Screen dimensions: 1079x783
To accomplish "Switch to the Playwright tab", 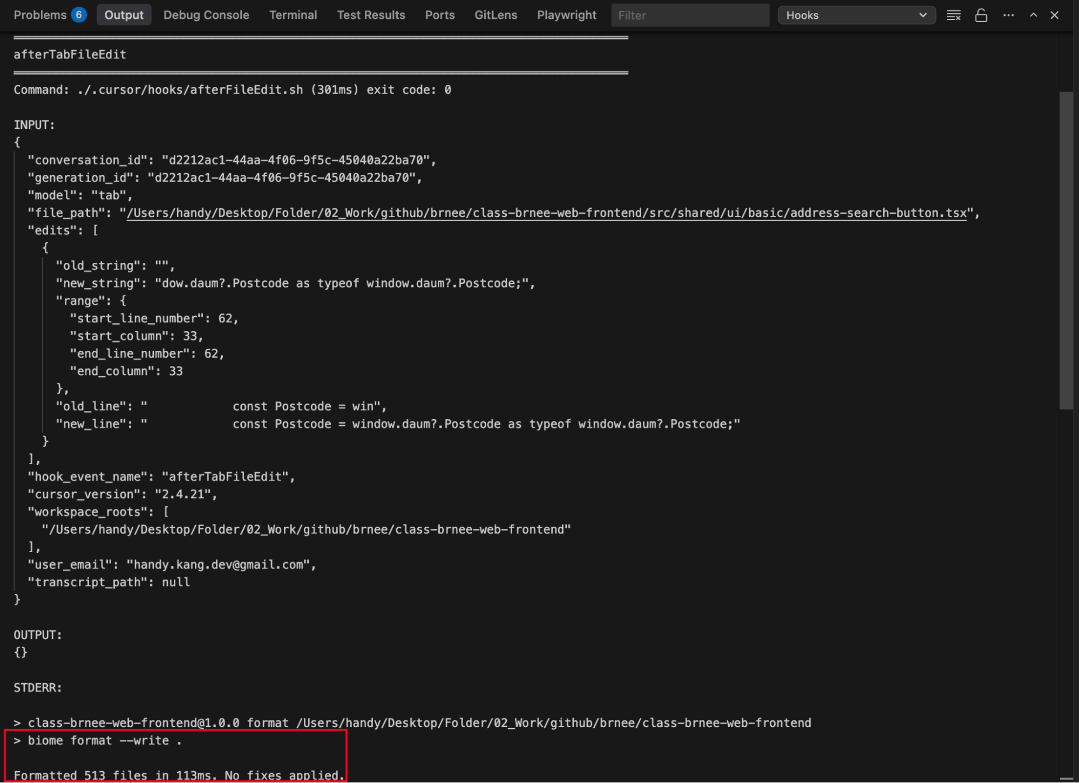I will (x=566, y=15).
